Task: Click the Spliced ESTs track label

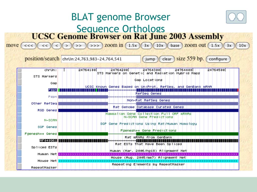Action: coord(44,147)
